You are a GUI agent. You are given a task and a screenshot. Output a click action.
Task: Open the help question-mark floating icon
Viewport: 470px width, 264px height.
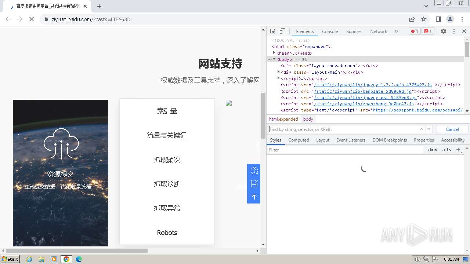click(x=254, y=170)
